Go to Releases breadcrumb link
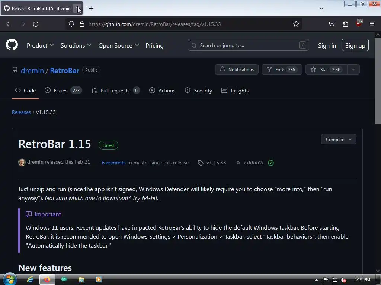The image size is (381, 285). coord(21,112)
